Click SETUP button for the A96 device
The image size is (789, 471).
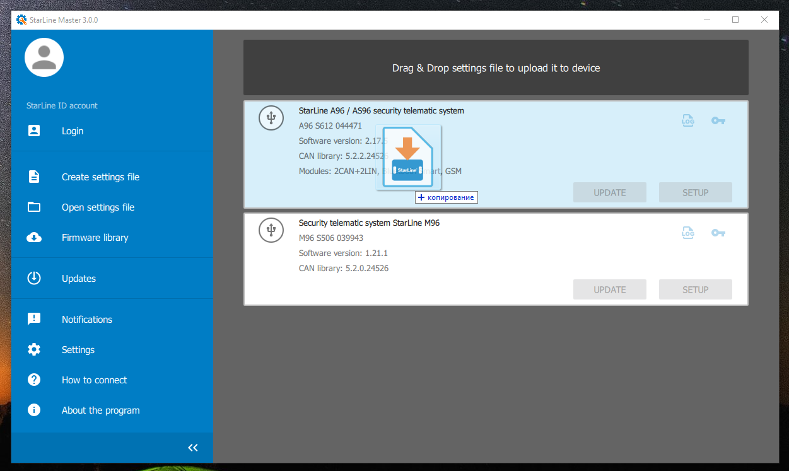click(696, 192)
